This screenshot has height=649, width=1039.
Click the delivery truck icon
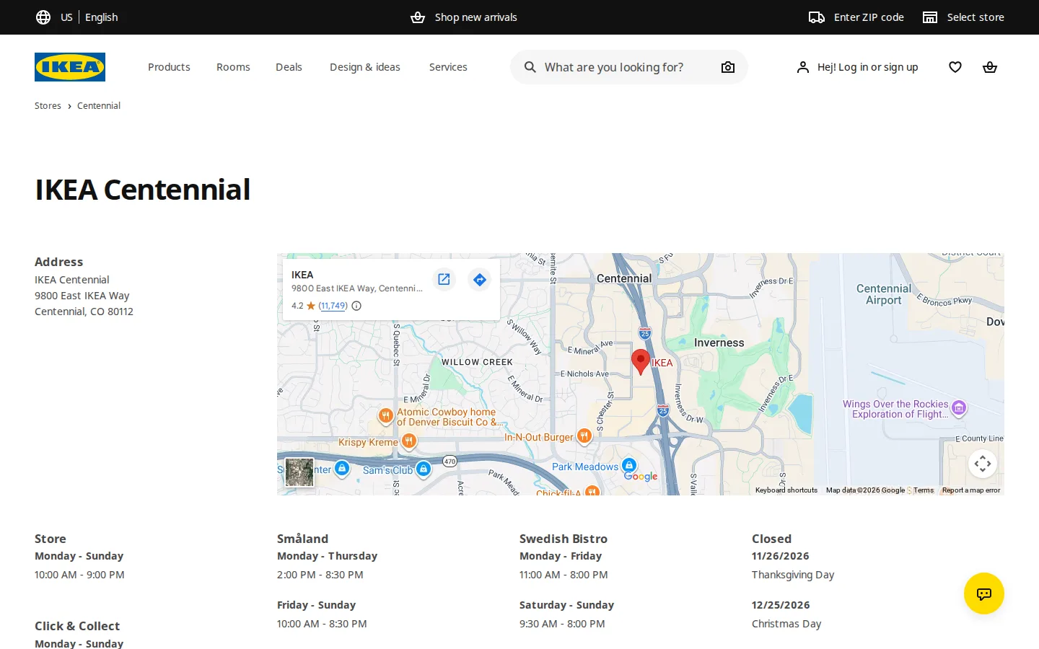817,17
